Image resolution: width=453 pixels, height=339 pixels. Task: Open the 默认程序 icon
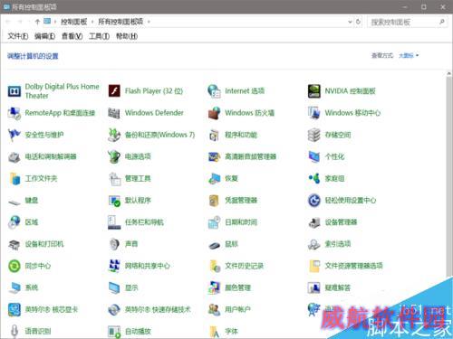[x=114, y=201]
